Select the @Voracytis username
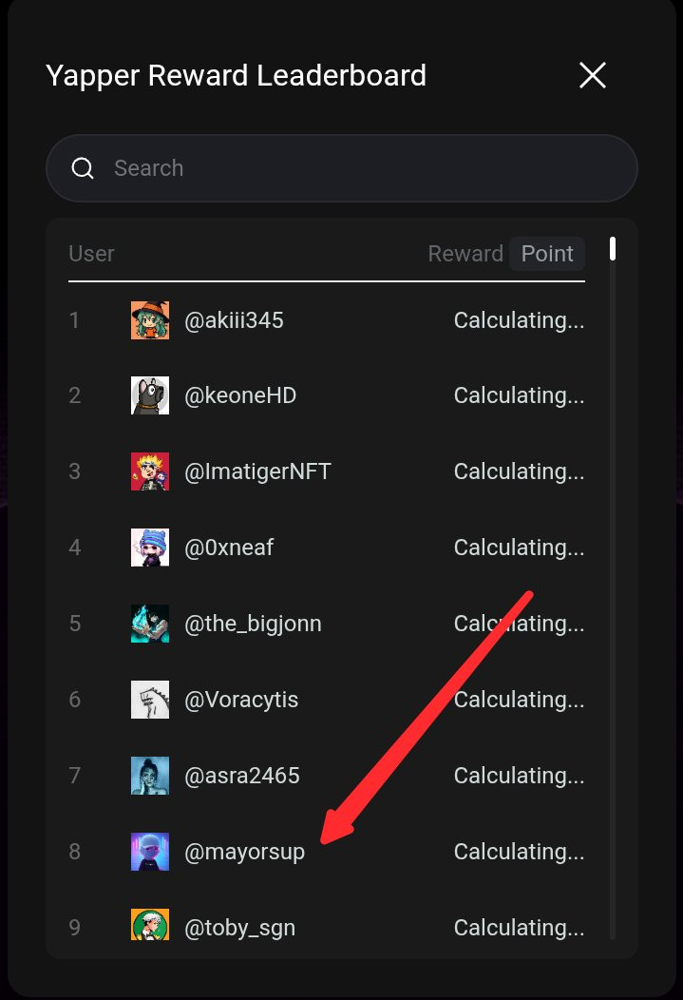This screenshot has height=1000, width=683. pos(241,700)
